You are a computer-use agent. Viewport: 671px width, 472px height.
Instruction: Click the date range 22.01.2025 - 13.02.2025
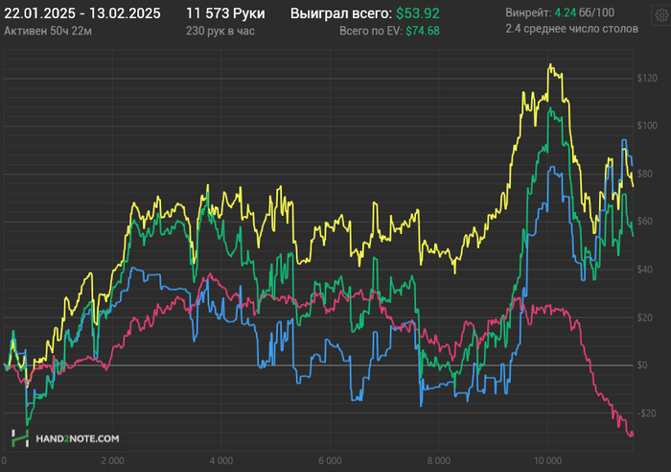coord(82,13)
